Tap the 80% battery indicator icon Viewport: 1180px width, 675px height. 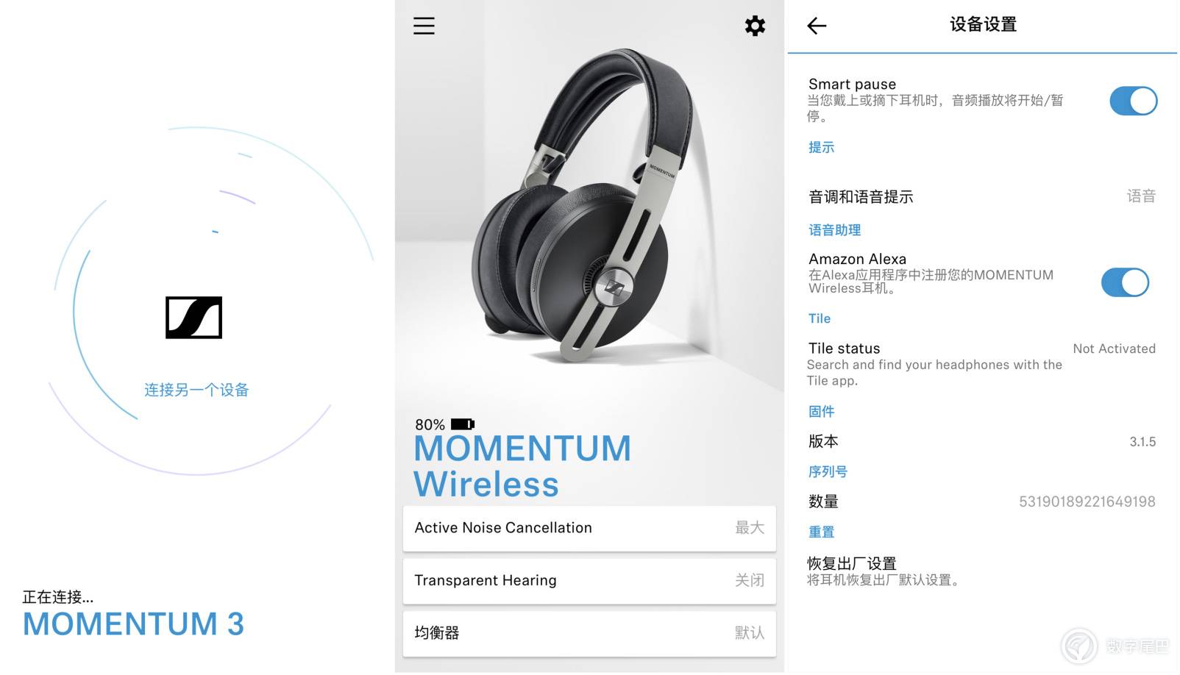463,424
